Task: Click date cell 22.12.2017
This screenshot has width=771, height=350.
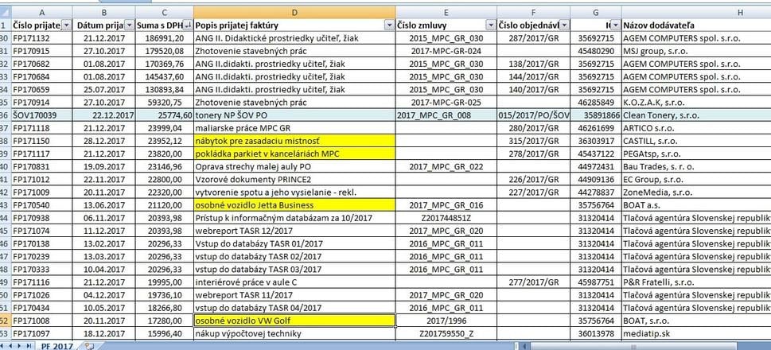Action: [x=103, y=115]
